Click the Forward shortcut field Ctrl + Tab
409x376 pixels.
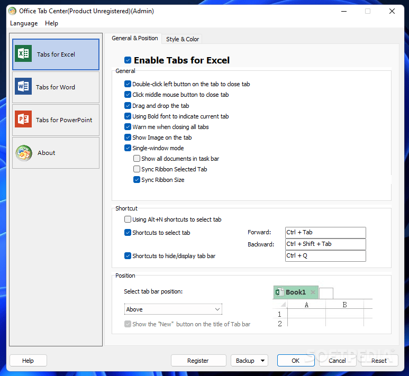coord(325,233)
